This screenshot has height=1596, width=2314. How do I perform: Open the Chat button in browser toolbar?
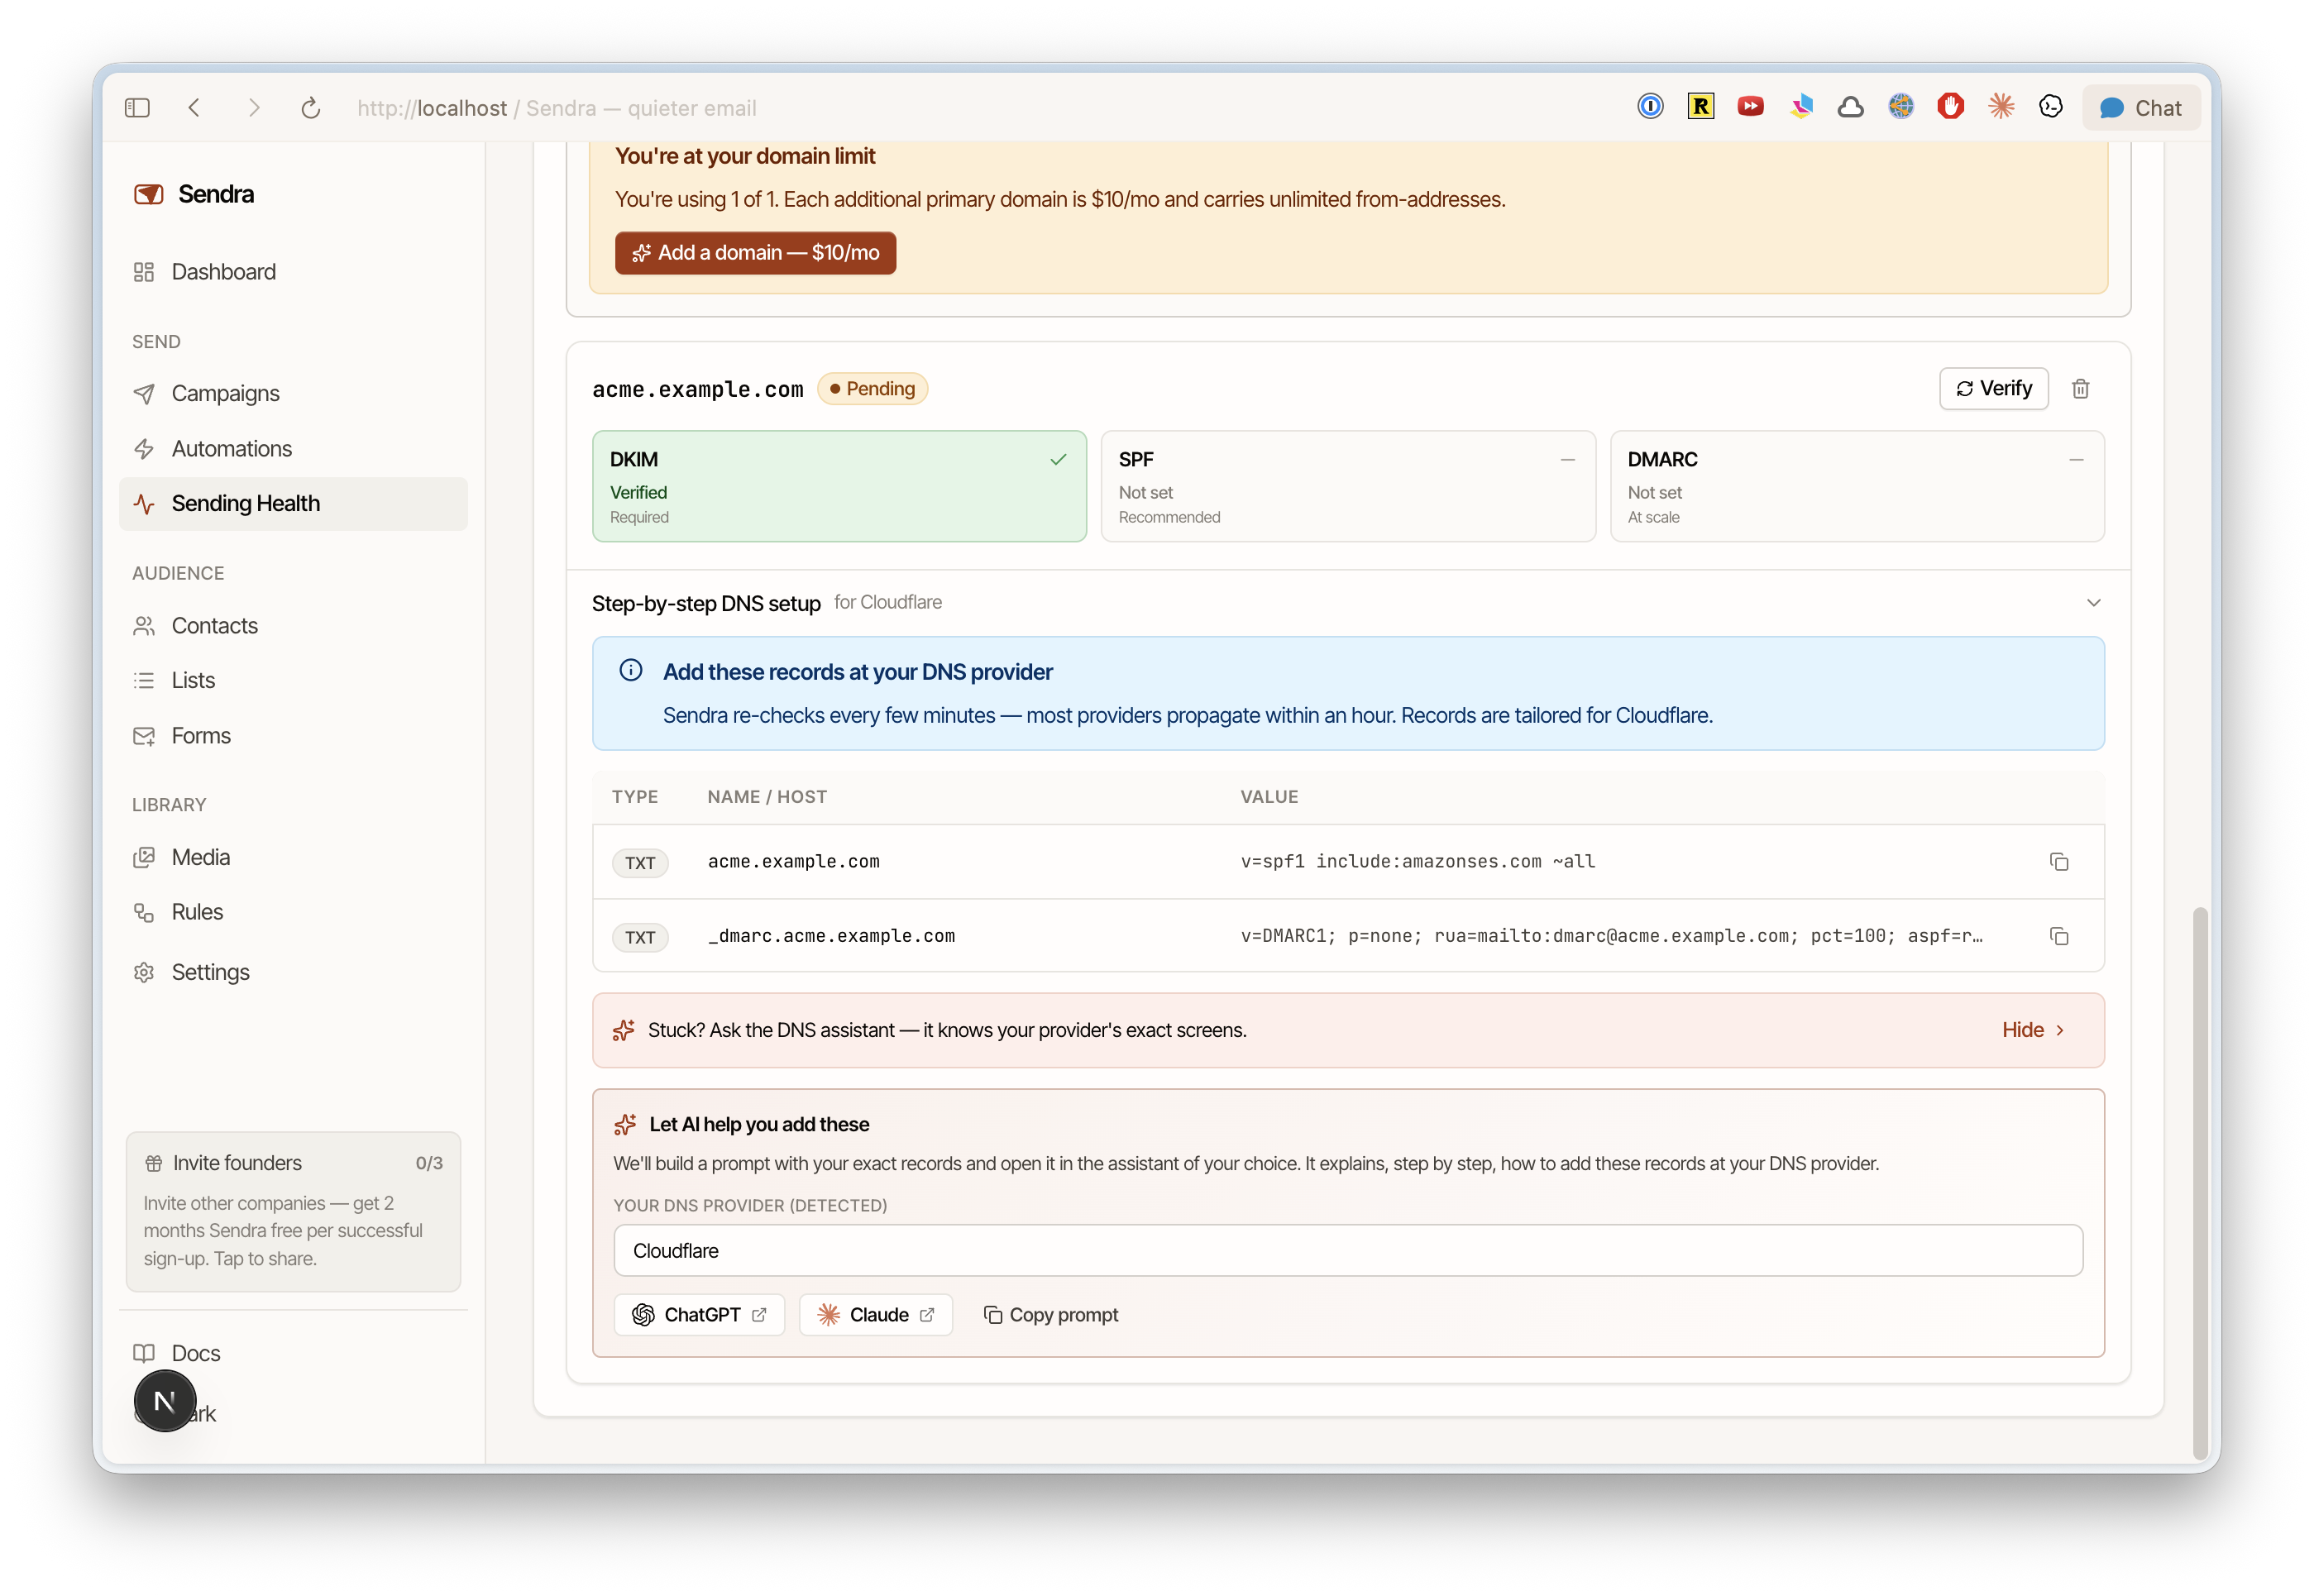pyautogui.click(x=2140, y=108)
